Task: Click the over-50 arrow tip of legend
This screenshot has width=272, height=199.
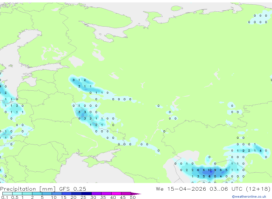Action: (136, 194)
